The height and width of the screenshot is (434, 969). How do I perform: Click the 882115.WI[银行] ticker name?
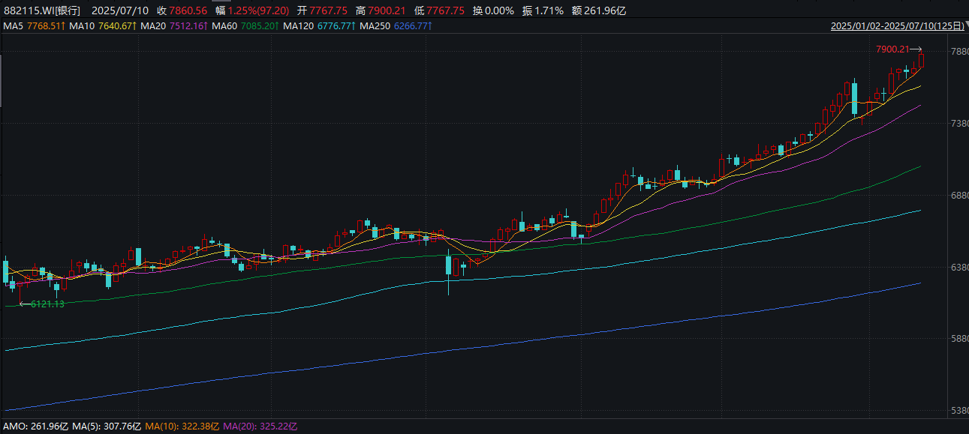42,10
